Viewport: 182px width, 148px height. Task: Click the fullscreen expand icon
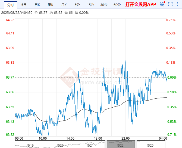pyautogui.click(x=170, y=4)
